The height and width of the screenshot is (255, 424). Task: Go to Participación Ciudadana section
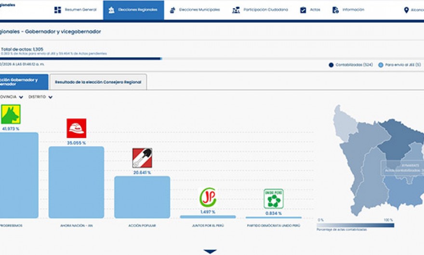(x=265, y=10)
